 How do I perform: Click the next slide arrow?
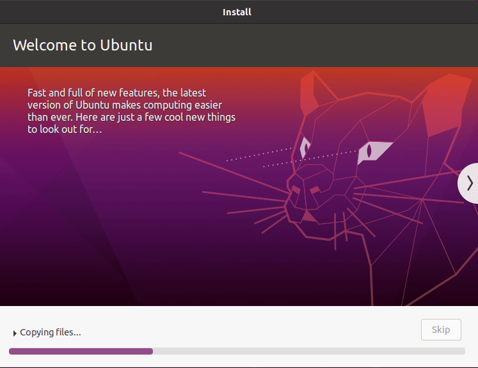coord(468,183)
